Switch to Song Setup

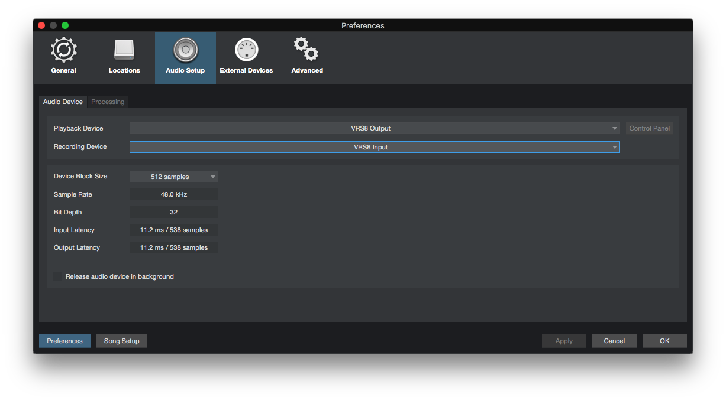(x=122, y=341)
